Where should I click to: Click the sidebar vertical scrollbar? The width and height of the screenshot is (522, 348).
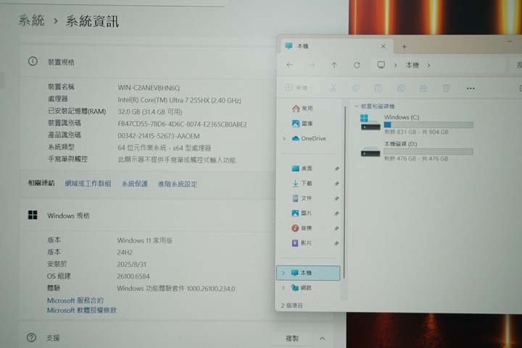[344, 192]
